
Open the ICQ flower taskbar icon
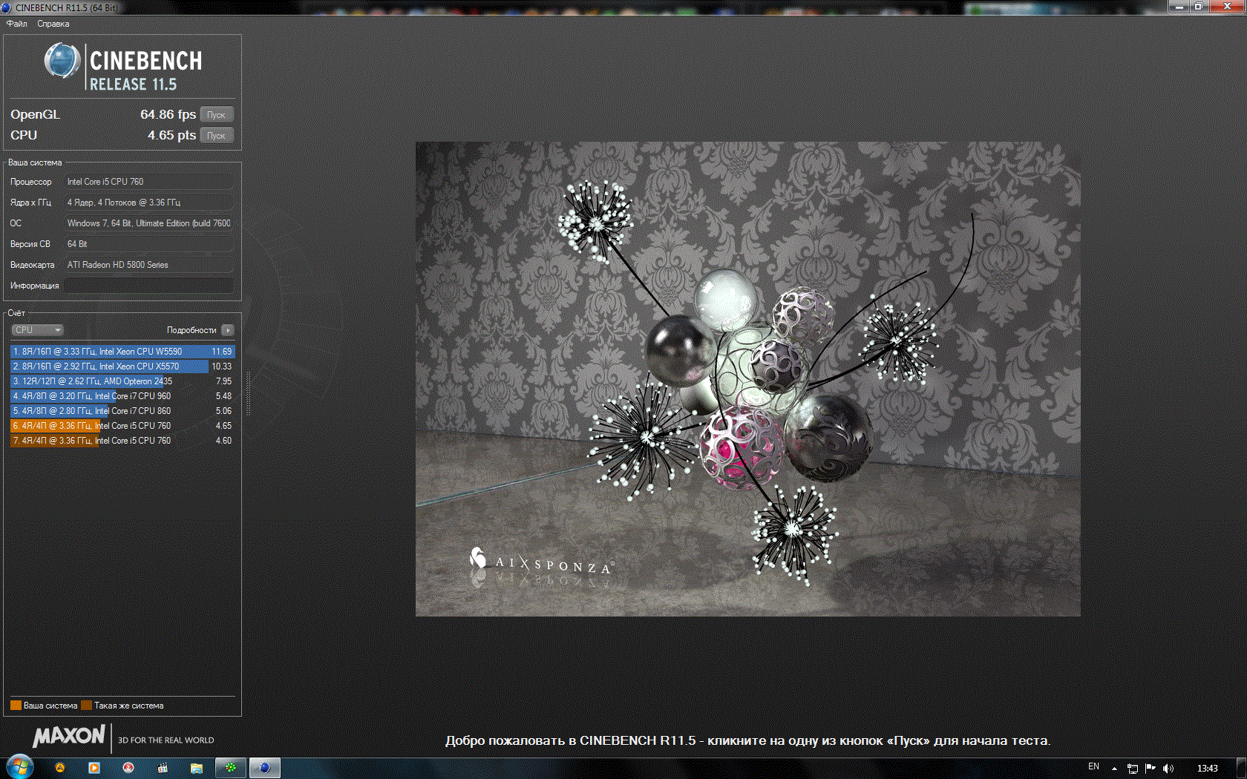pos(230,768)
